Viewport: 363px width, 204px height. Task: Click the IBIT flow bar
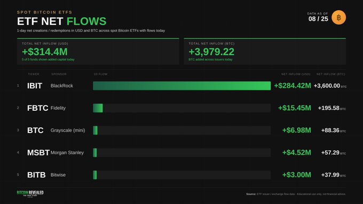coord(181,86)
